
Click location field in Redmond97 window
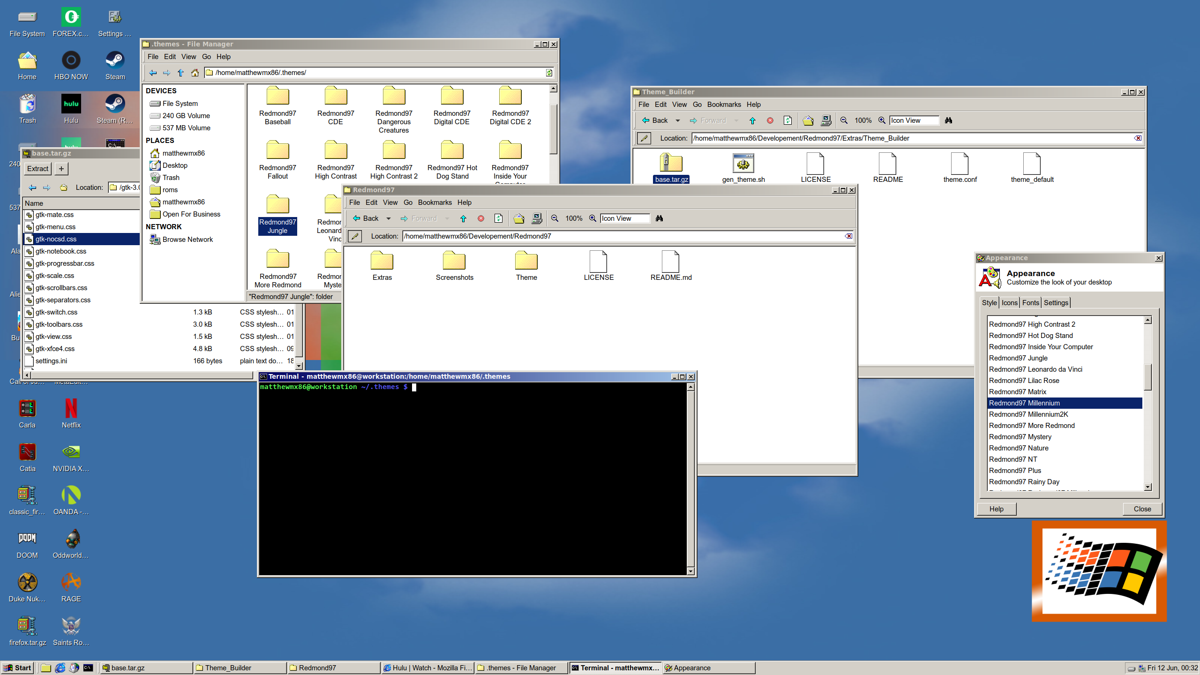click(628, 236)
